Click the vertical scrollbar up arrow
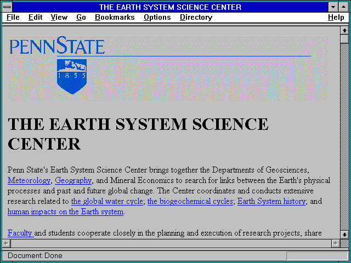The image size is (351, 263). (x=345, y=31)
